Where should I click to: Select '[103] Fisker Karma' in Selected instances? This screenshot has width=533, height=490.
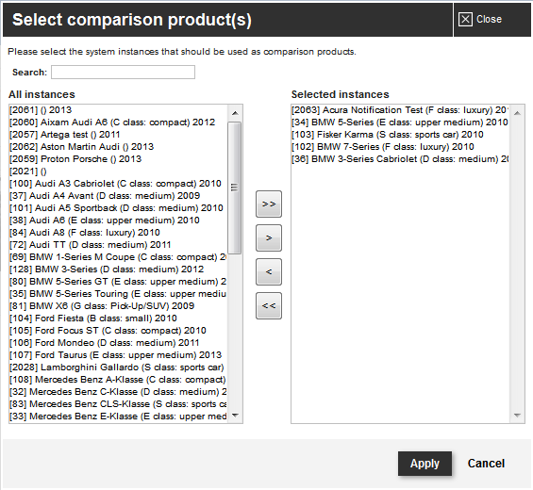400,135
